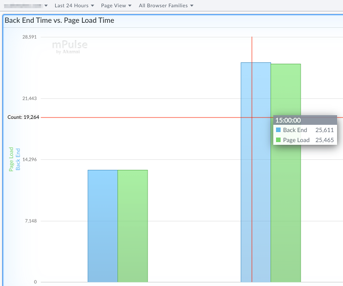Select the green Page Load axis label
The image size is (343, 286).
[x=11, y=159]
